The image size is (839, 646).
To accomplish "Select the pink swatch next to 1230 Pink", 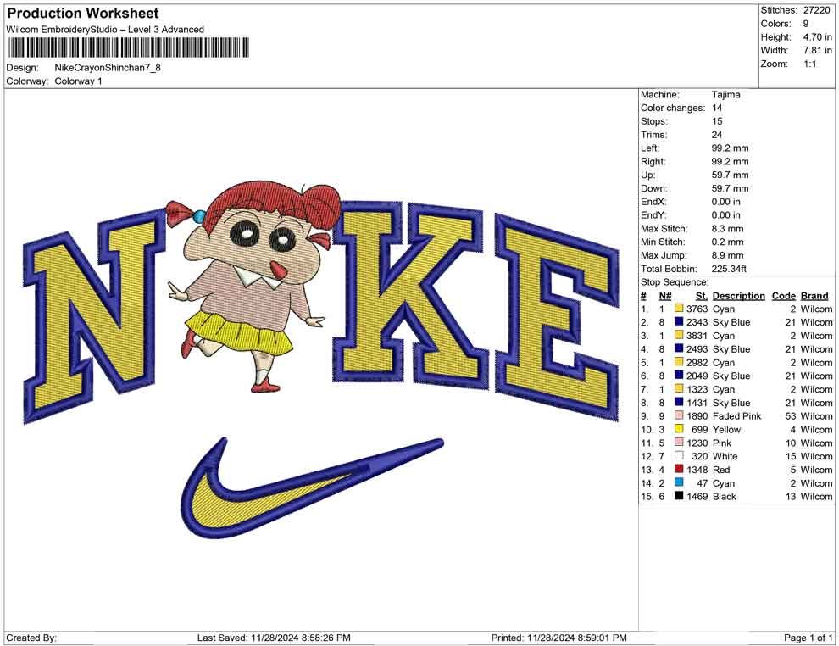I will (679, 442).
